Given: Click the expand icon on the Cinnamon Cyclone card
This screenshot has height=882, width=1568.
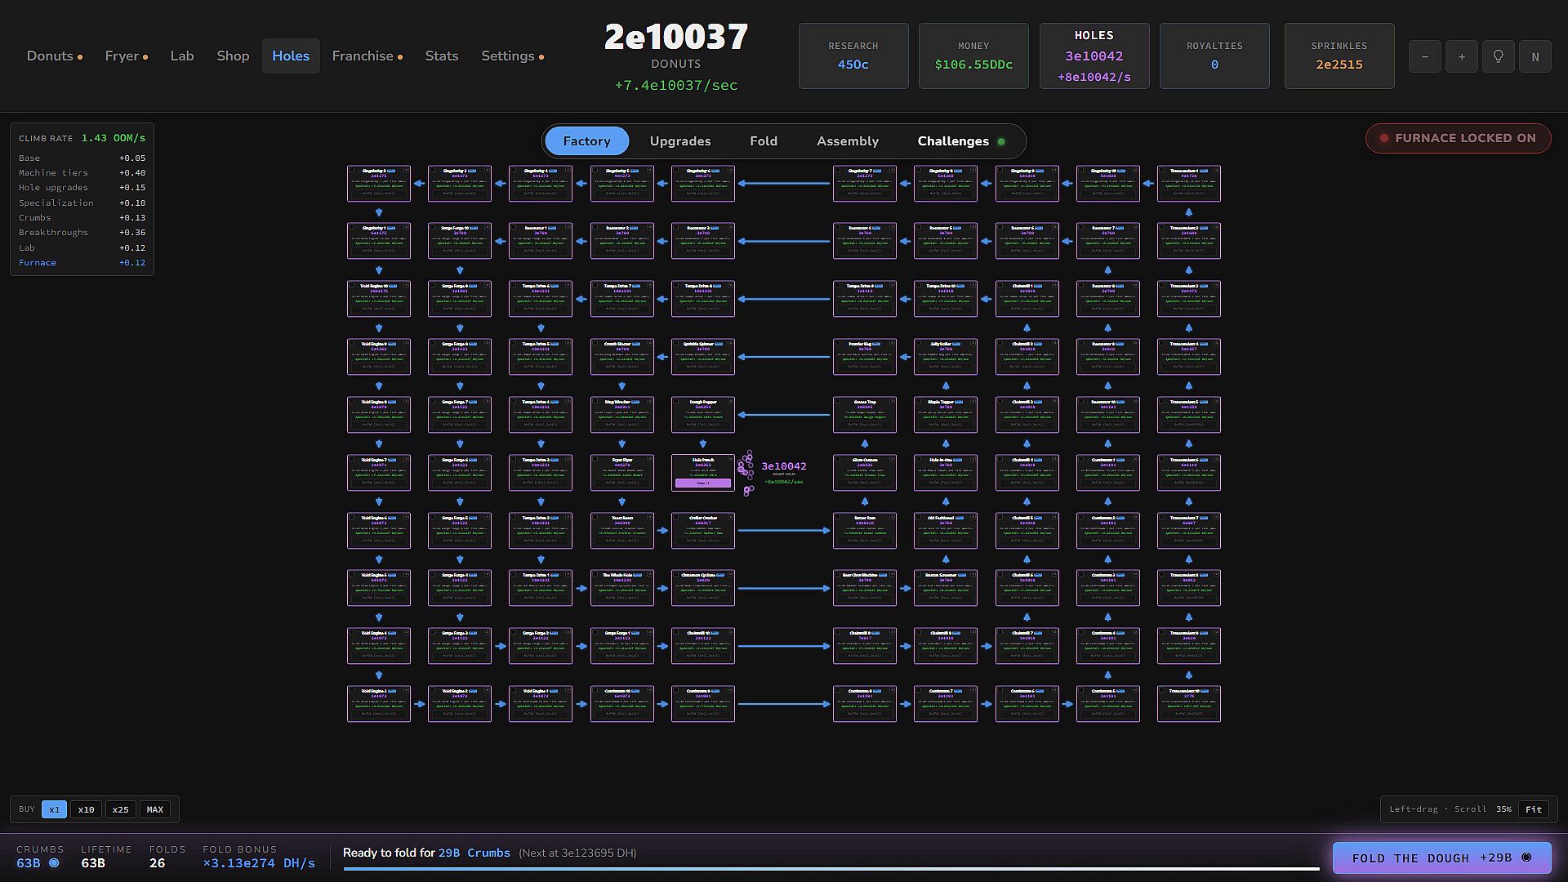Looking at the screenshot, I should (730, 574).
